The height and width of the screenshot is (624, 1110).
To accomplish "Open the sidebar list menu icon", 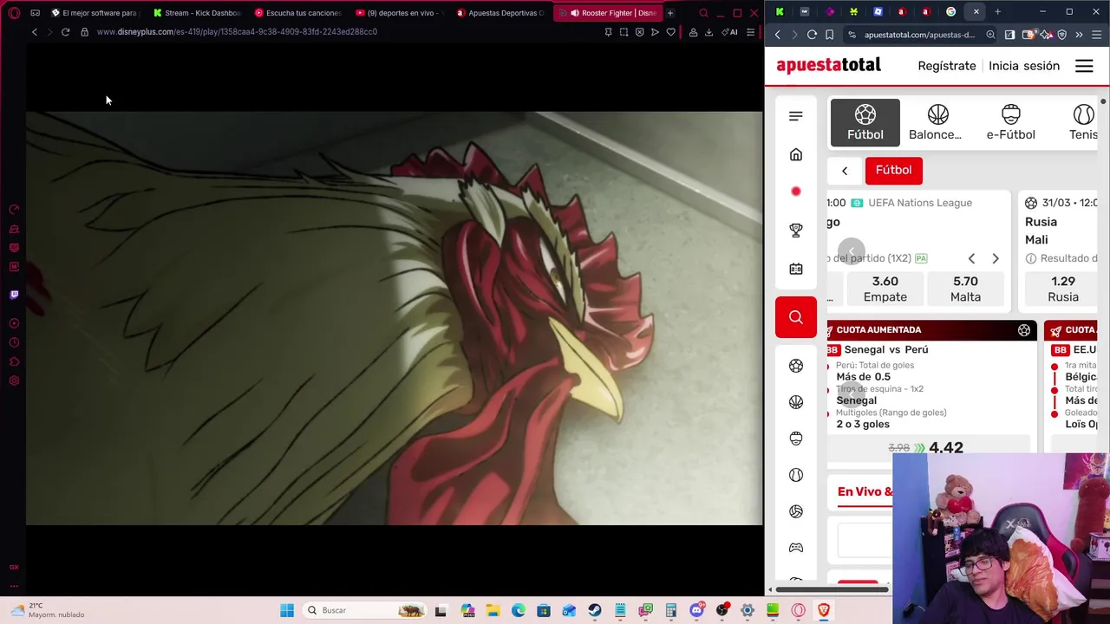I will point(796,116).
